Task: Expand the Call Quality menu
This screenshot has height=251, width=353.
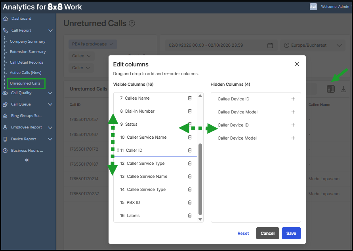Action: (x=50, y=93)
